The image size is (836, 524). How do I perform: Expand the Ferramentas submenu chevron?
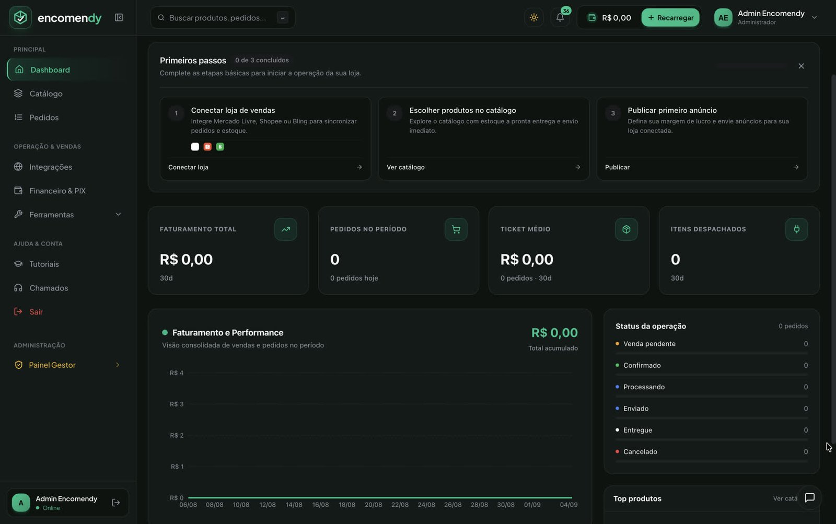point(118,215)
